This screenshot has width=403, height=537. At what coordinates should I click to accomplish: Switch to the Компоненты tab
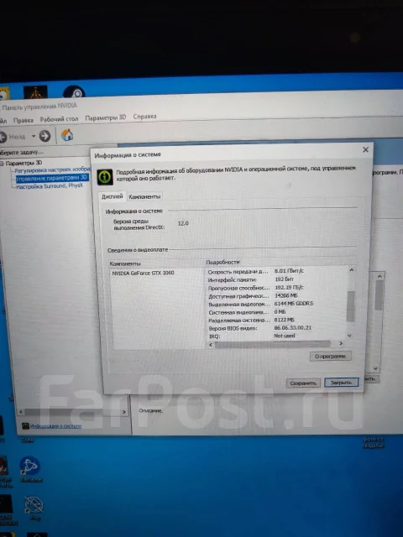(x=144, y=196)
